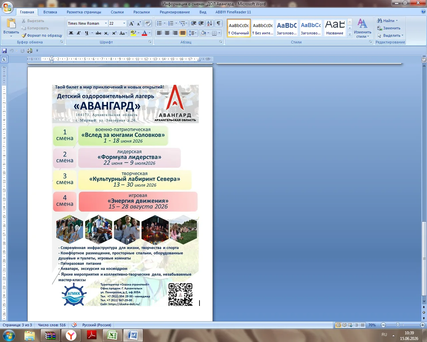The height and width of the screenshot is (342, 427).
Task: Click the bulleted list icon
Action: (159, 23)
